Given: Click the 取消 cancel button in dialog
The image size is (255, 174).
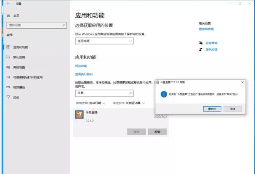Looking at the screenshot, I should pyautogui.click(x=233, y=109).
